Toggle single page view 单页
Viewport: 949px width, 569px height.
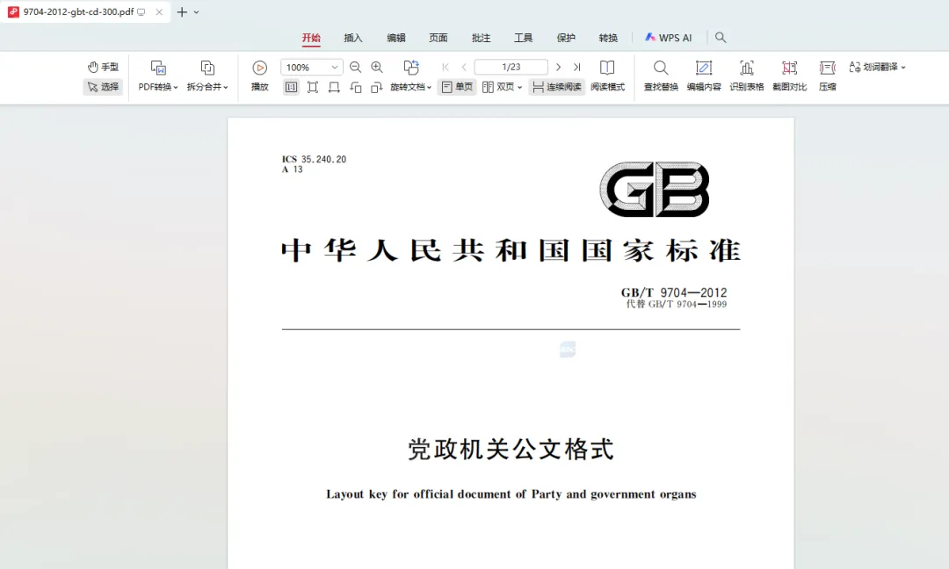[x=457, y=87]
